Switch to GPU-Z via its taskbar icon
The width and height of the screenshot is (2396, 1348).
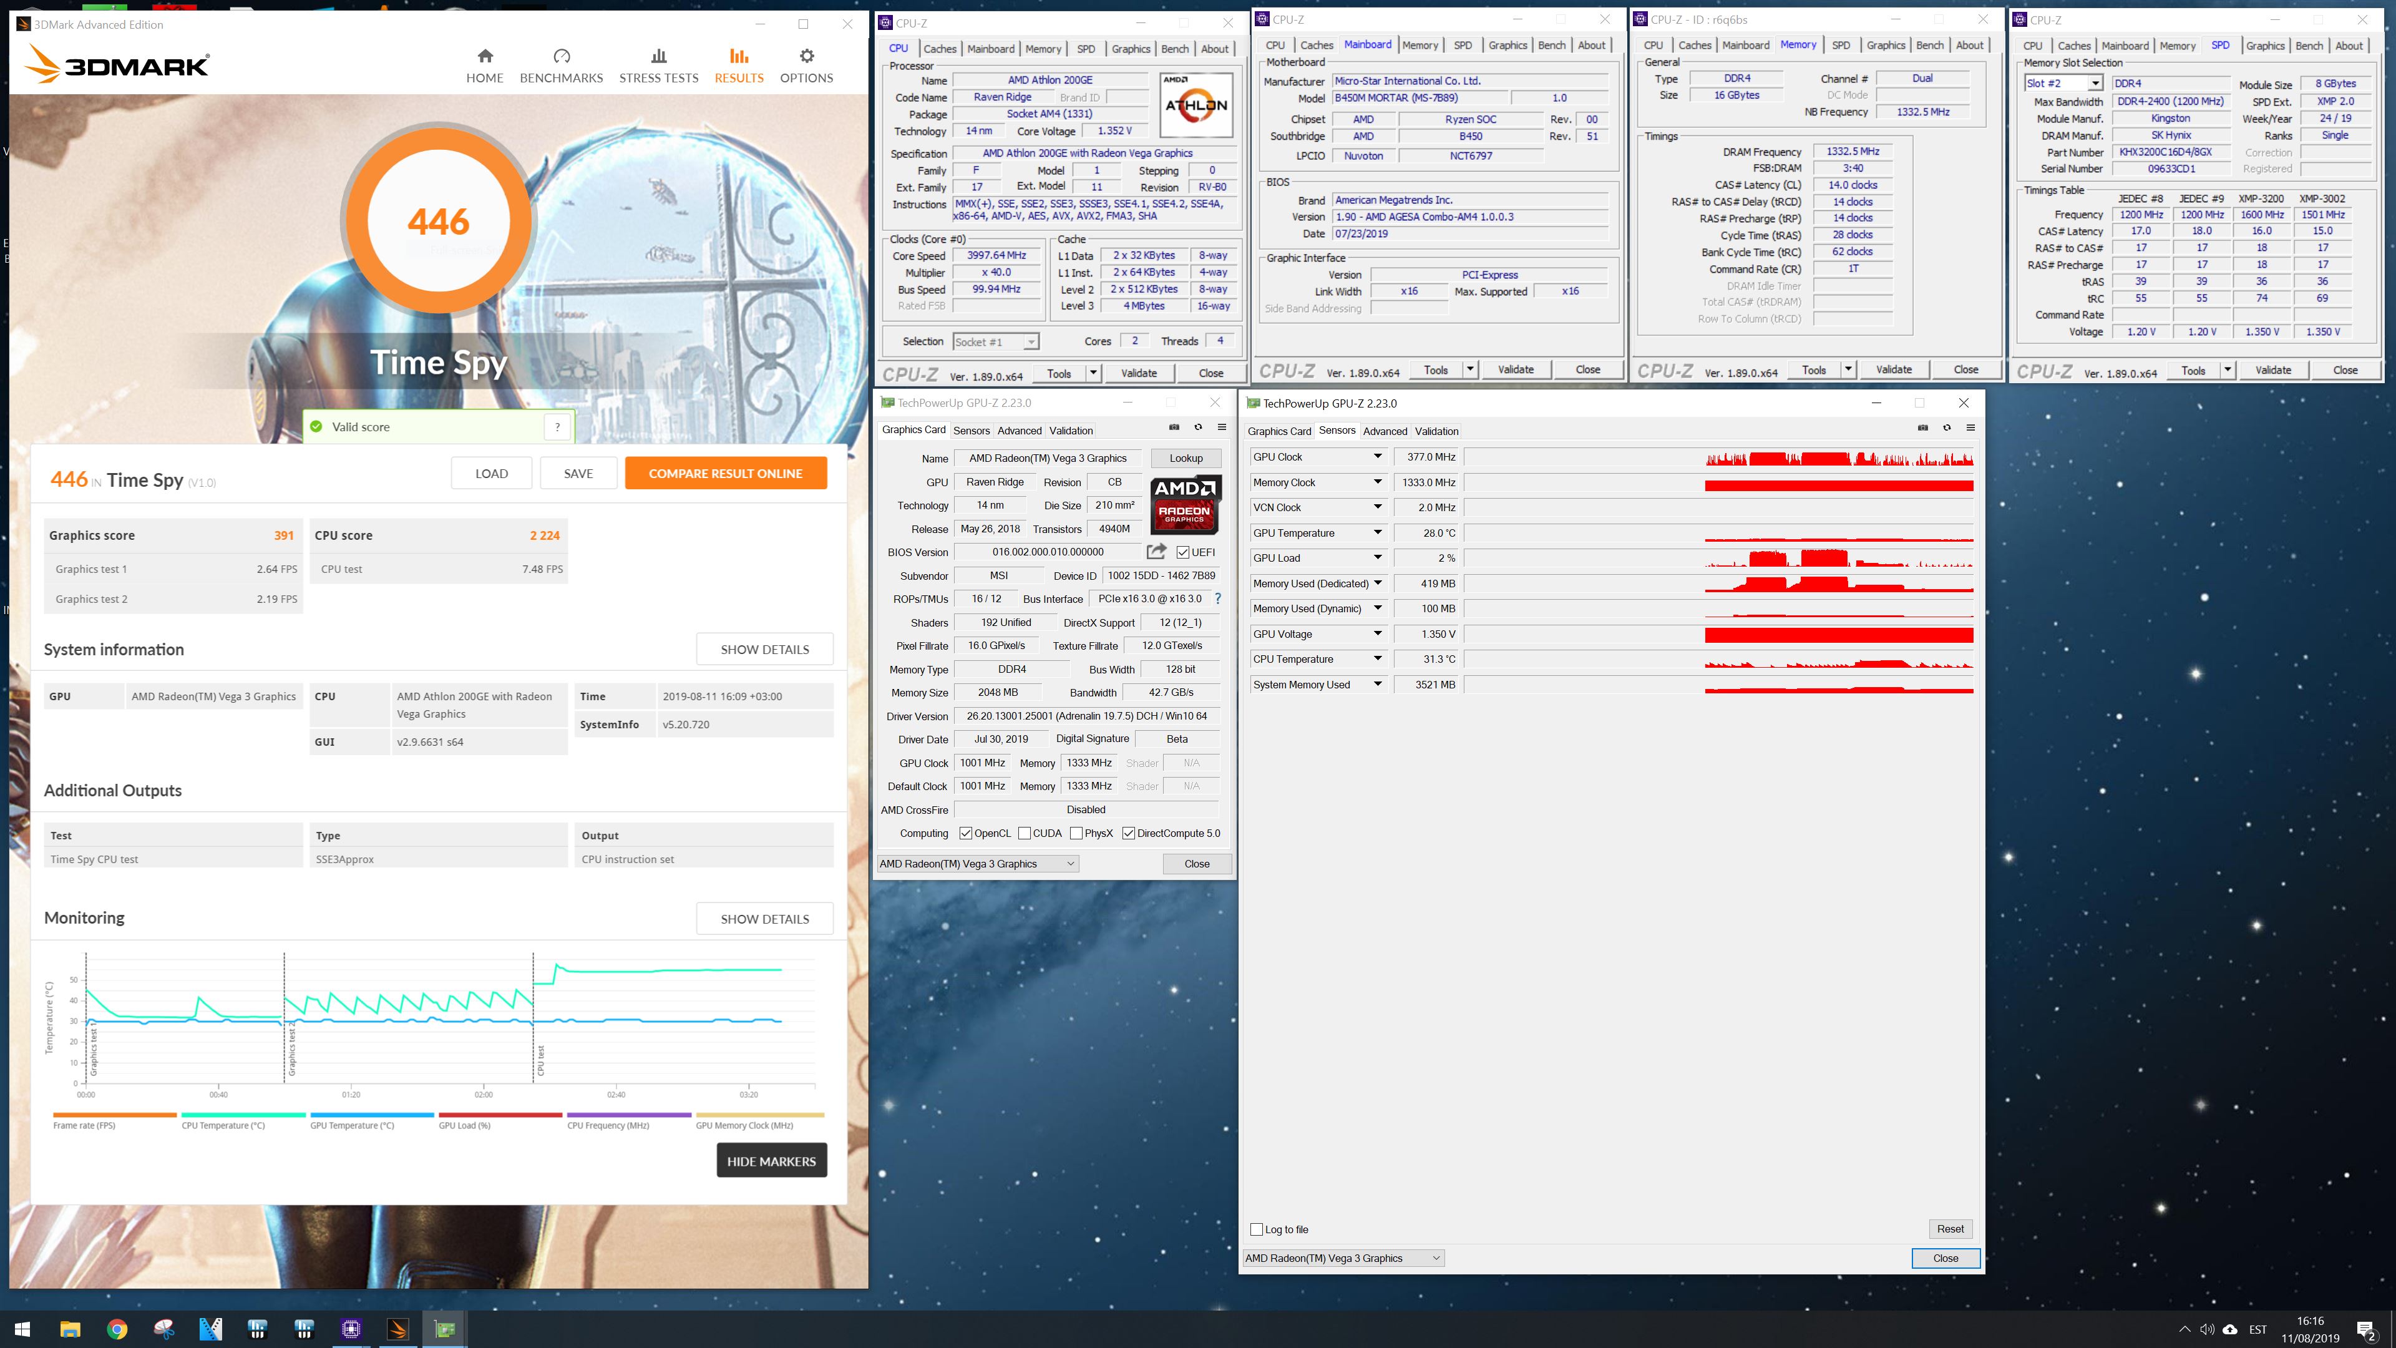click(x=445, y=1329)
